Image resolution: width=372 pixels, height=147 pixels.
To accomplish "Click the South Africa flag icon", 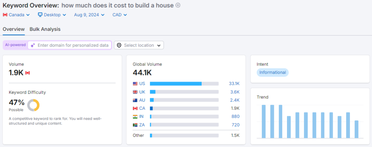I will coord(135,125).
